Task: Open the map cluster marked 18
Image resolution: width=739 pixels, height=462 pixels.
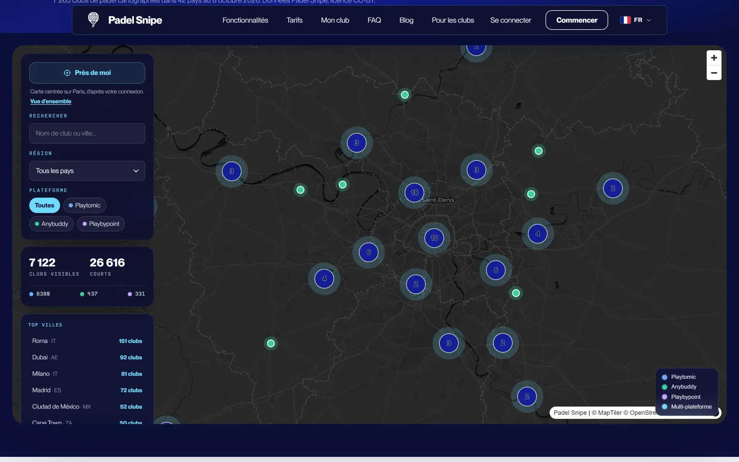Action: (x=414, y=193)
